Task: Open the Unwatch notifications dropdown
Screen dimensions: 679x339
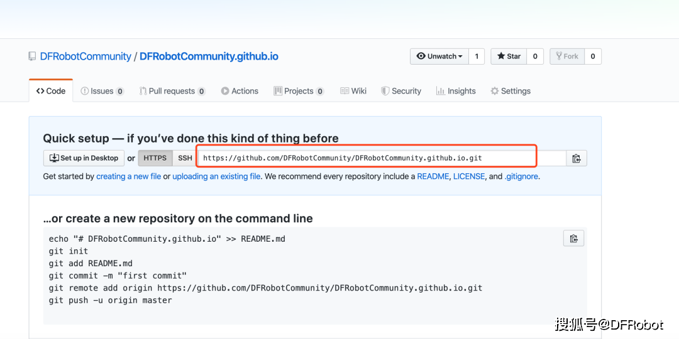Action: pyautogui.click(x=439, y=56)
